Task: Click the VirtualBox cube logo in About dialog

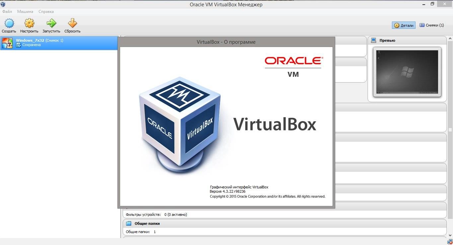Action: (x=180, y=126)
